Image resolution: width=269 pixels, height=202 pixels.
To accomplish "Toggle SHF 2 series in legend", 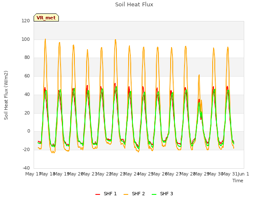I will (x=134, y=194).
